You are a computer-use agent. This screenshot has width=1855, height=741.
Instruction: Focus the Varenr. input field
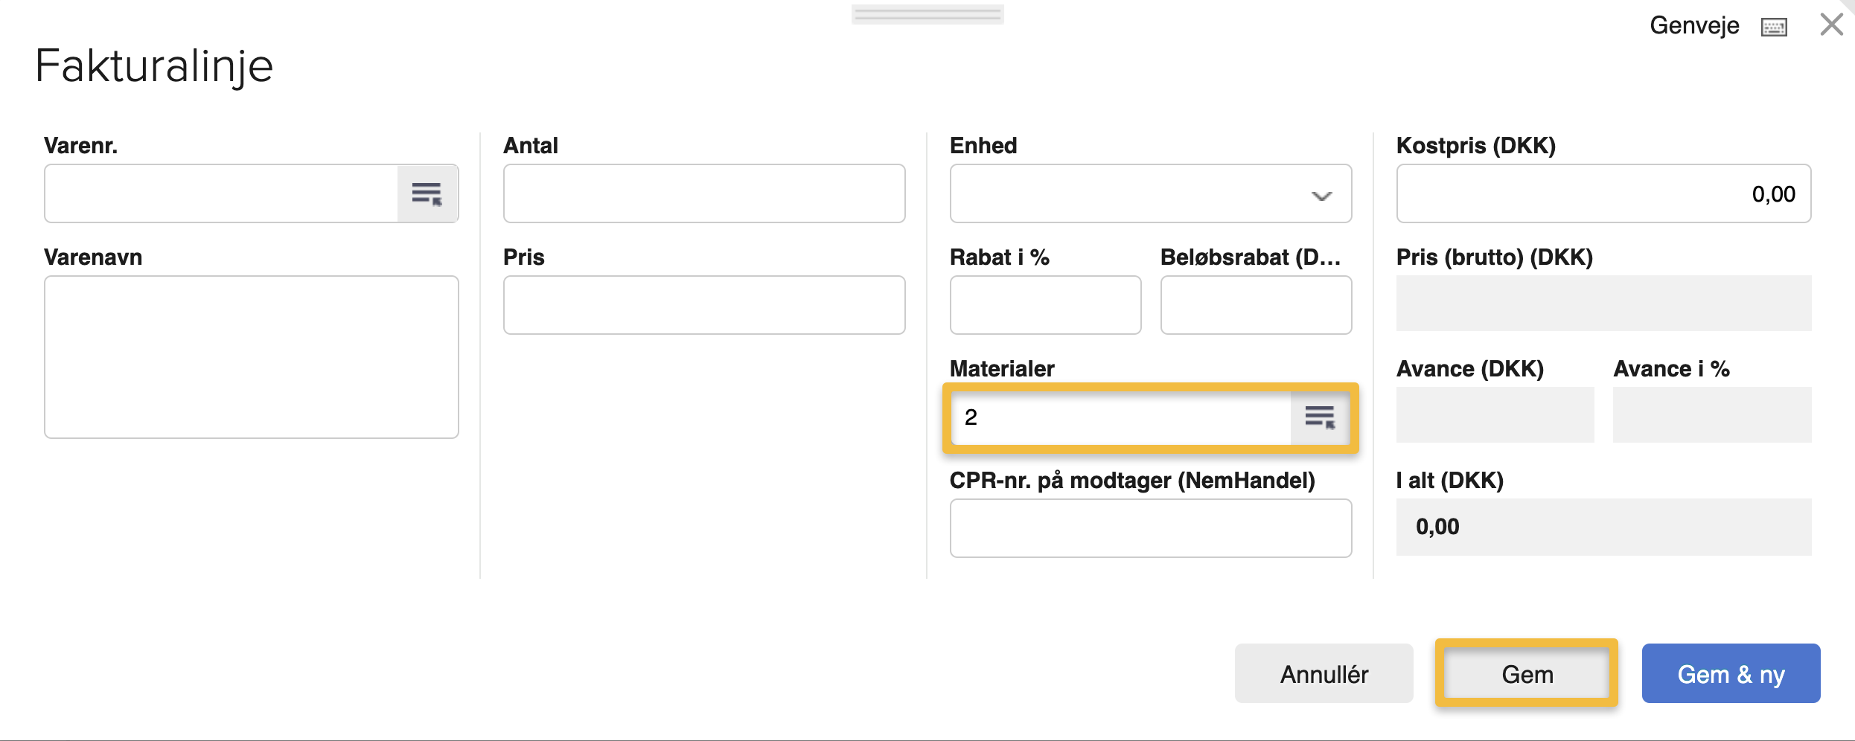[221, 194]
